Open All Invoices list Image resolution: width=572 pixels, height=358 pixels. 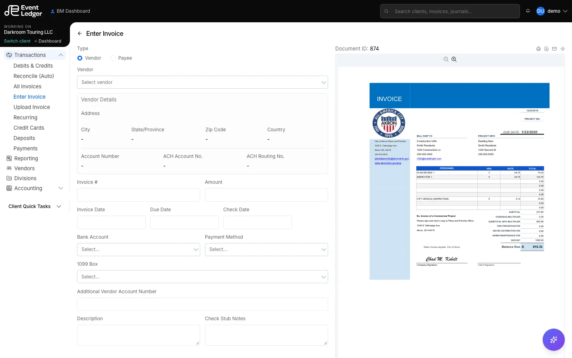pos(27,86)
